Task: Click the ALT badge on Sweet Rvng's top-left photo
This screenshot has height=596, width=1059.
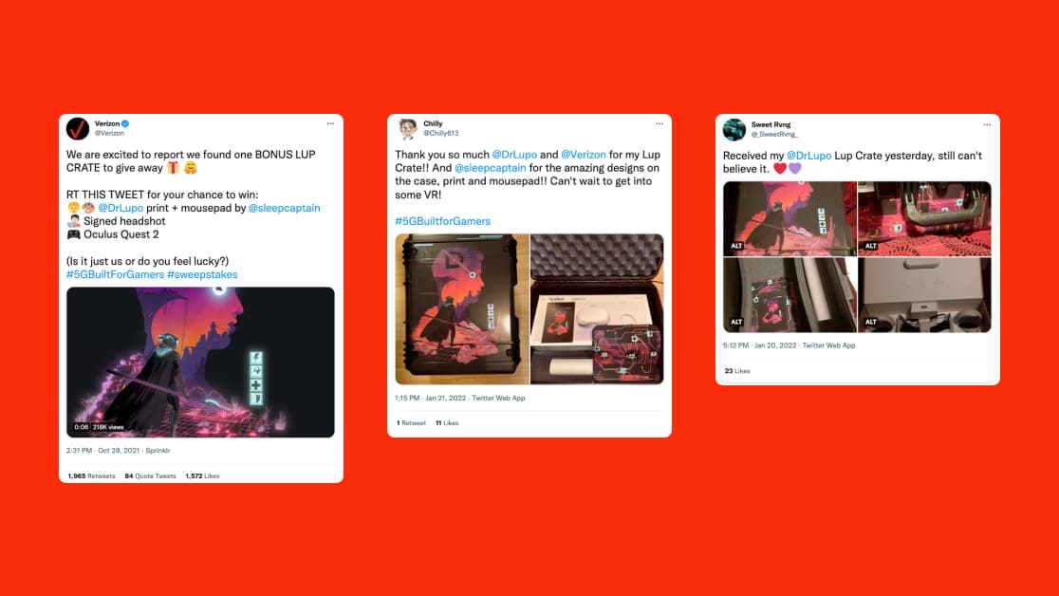Action: tap(736, 246)
